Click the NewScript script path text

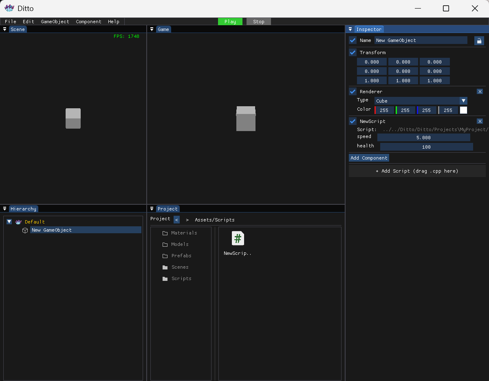pos(435,129)
